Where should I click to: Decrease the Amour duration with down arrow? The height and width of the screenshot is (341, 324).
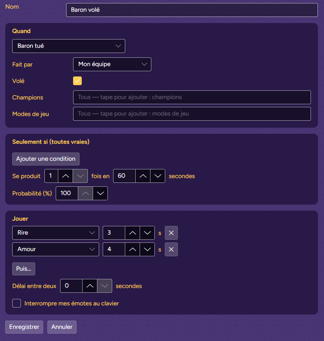[147, 249]
